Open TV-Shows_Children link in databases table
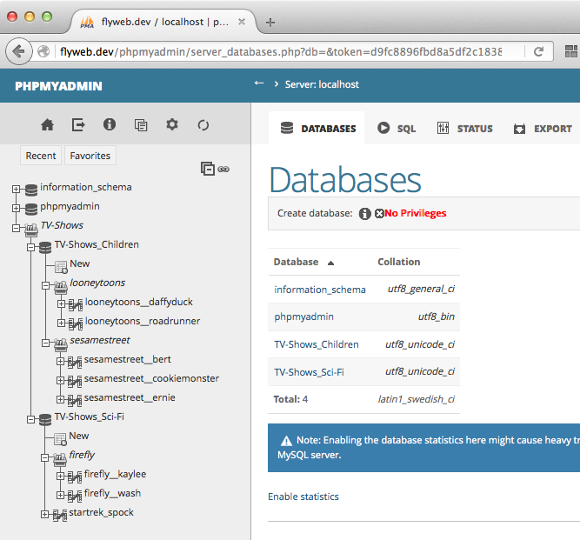 click(x=317, y=344)
